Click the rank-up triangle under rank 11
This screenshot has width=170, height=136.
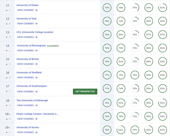pos(6,10)
